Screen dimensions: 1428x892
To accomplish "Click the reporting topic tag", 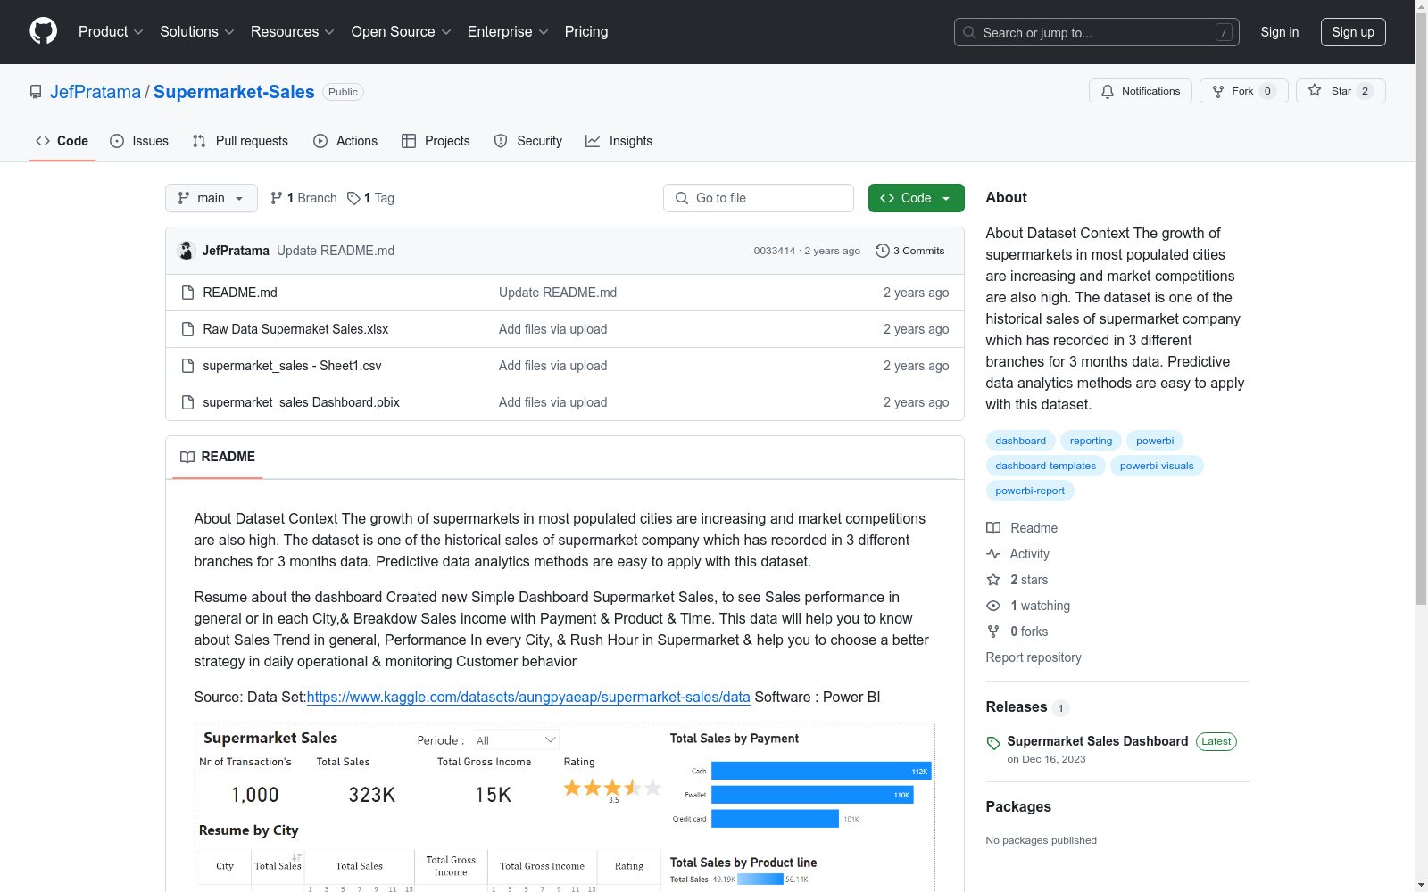I will (x=1092, y=441).
